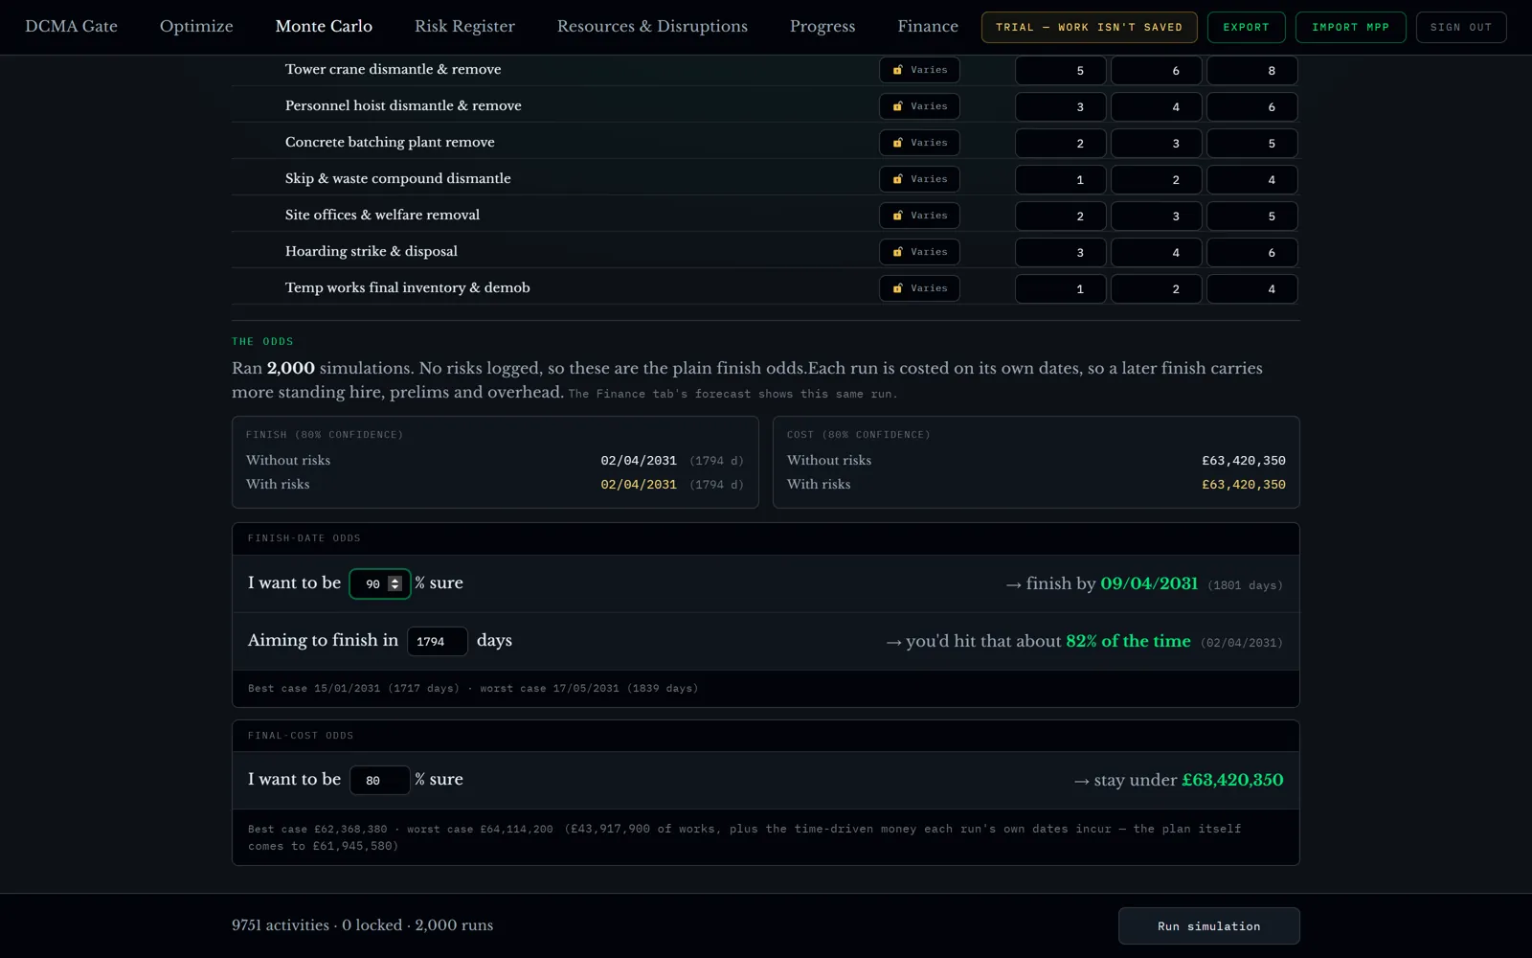1532x958 pixels.
Task: Click the unlock icon for Hoarding strike & disposal
Action: click(x=897, y=252)
